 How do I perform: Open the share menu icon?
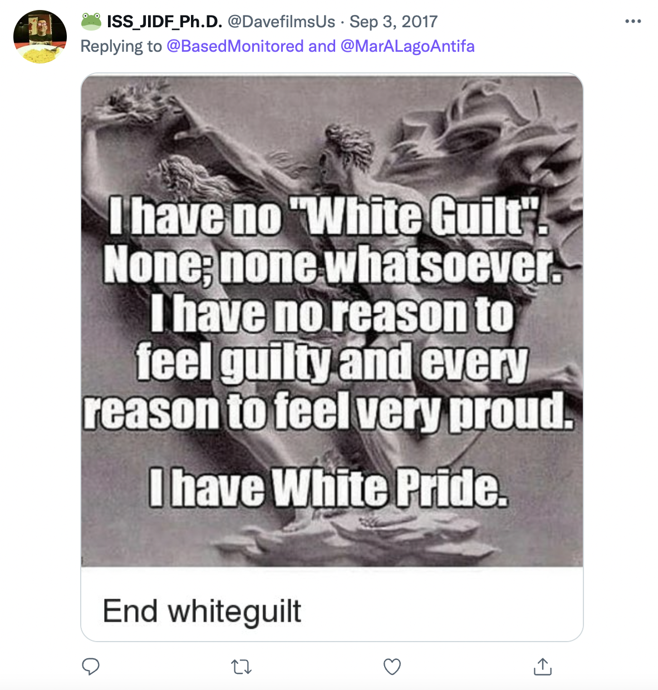click(x=542, y=666)
